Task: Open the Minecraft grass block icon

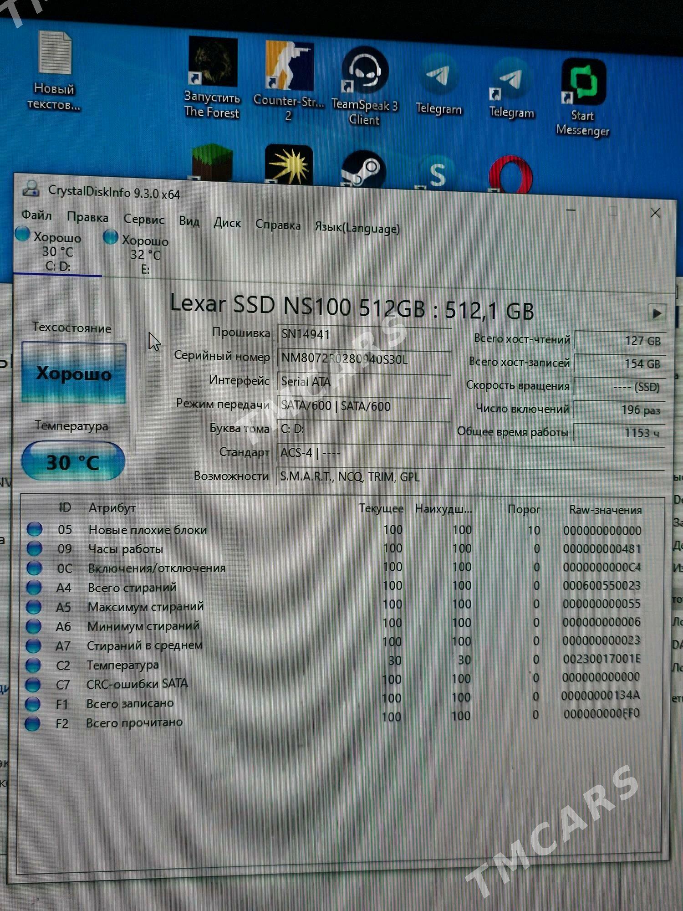Action: click(x=212, y=163)
